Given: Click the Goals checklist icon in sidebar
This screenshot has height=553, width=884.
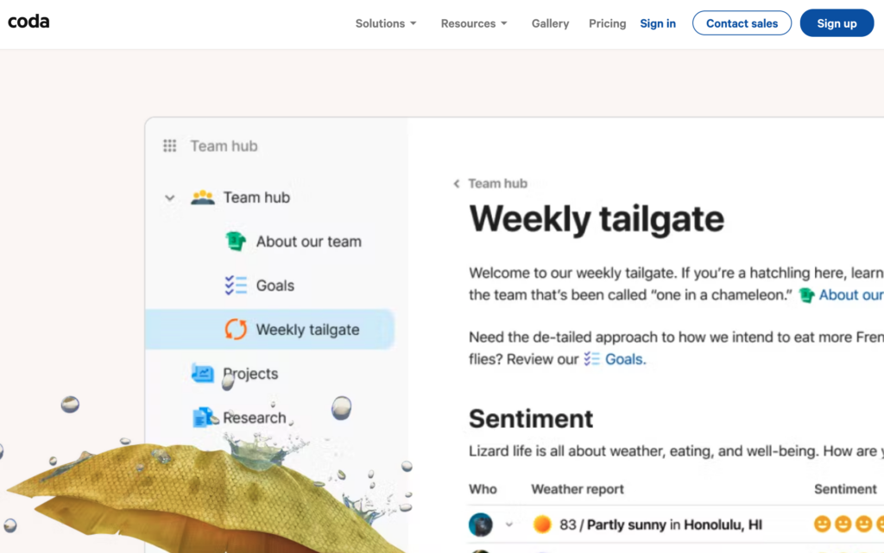Looking at the screenshot, I should coord(236,286).
